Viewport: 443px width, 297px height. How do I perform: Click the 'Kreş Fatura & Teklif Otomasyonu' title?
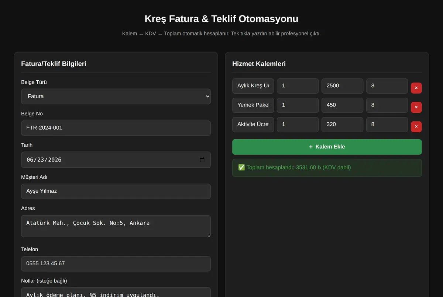pos(221,19)
